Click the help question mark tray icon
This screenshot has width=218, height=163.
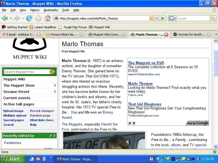click(151, 159)
